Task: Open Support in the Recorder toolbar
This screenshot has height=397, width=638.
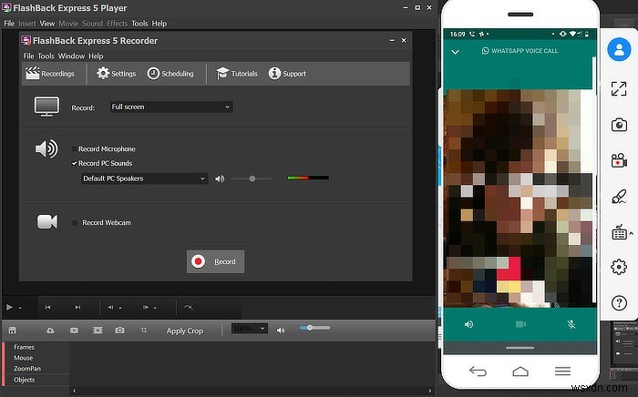Action: 287,74
